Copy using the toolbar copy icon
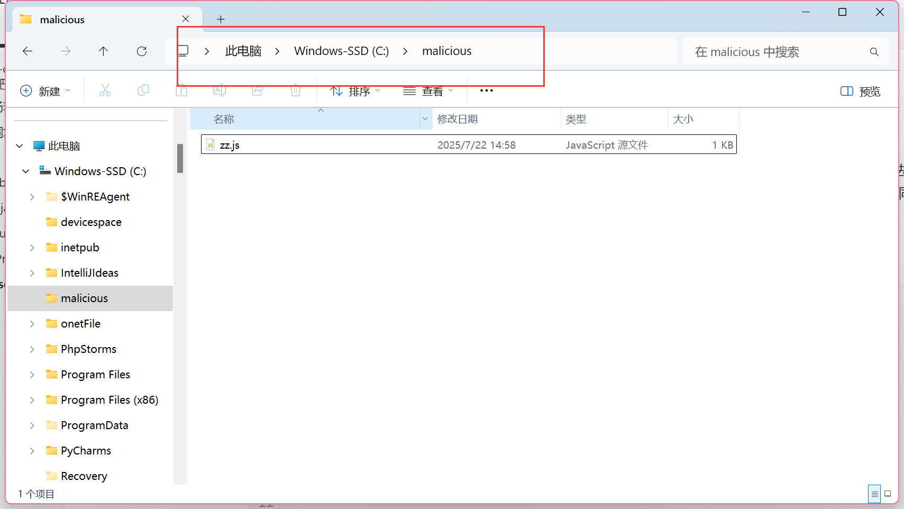Image resolution: width=904 pixels, height=509 pixels. tap(143, 90)
